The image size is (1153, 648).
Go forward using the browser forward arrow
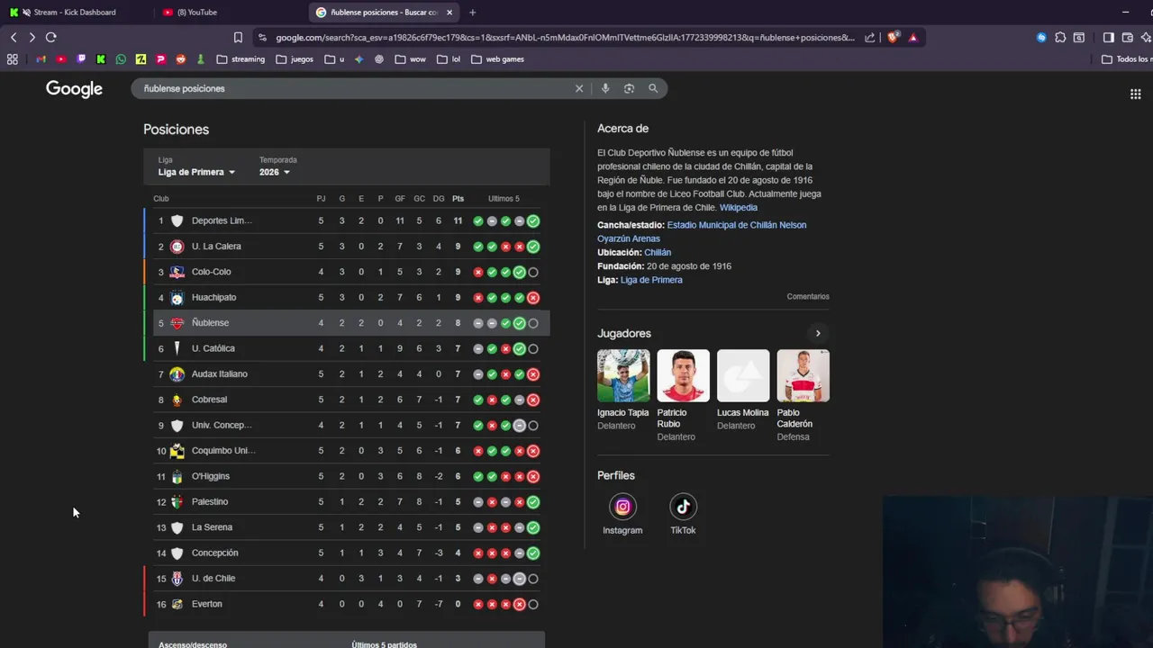[x=32, y=37]
